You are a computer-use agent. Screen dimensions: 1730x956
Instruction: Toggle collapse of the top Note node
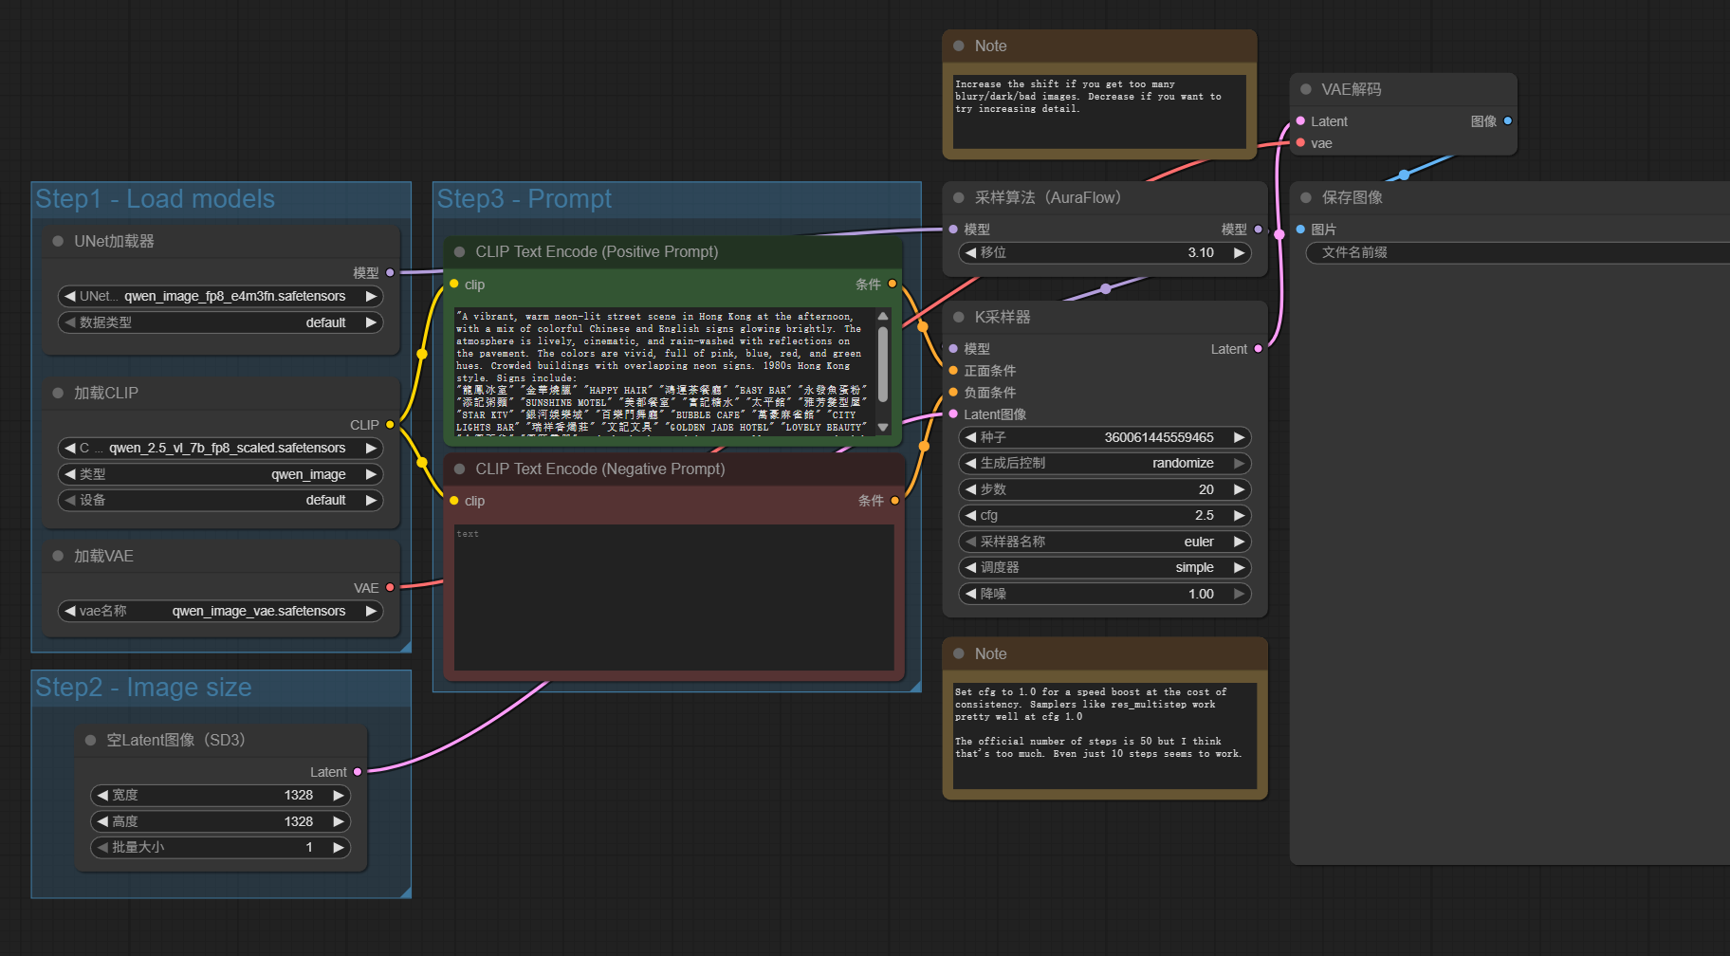958,46
